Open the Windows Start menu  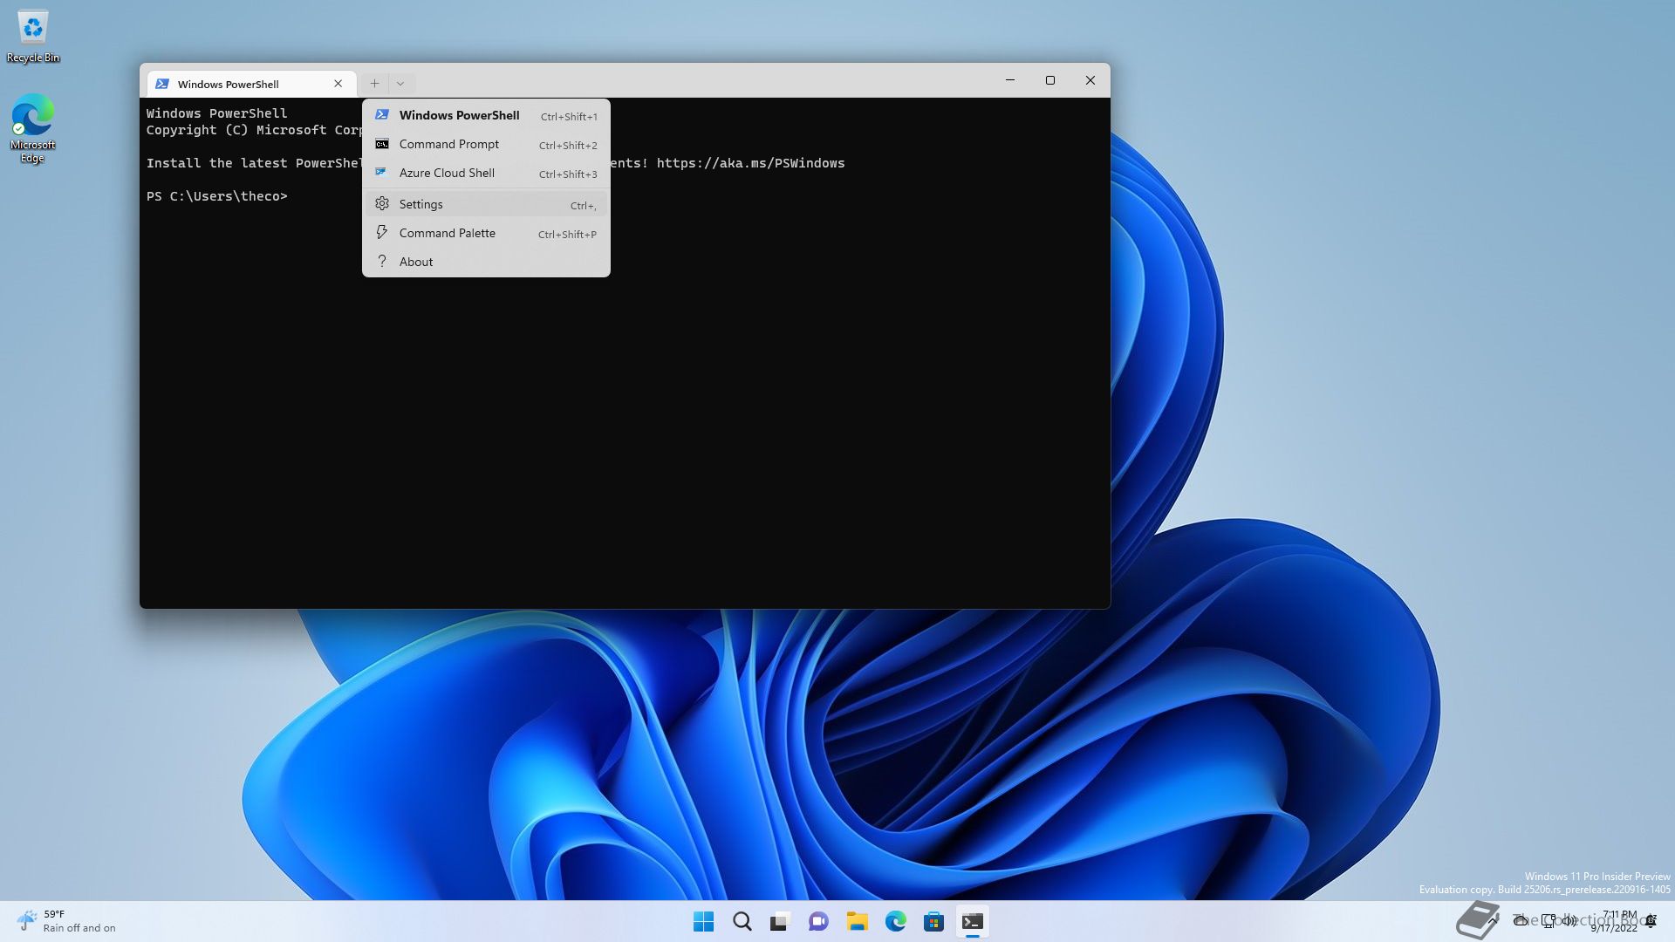click(703, 921)
